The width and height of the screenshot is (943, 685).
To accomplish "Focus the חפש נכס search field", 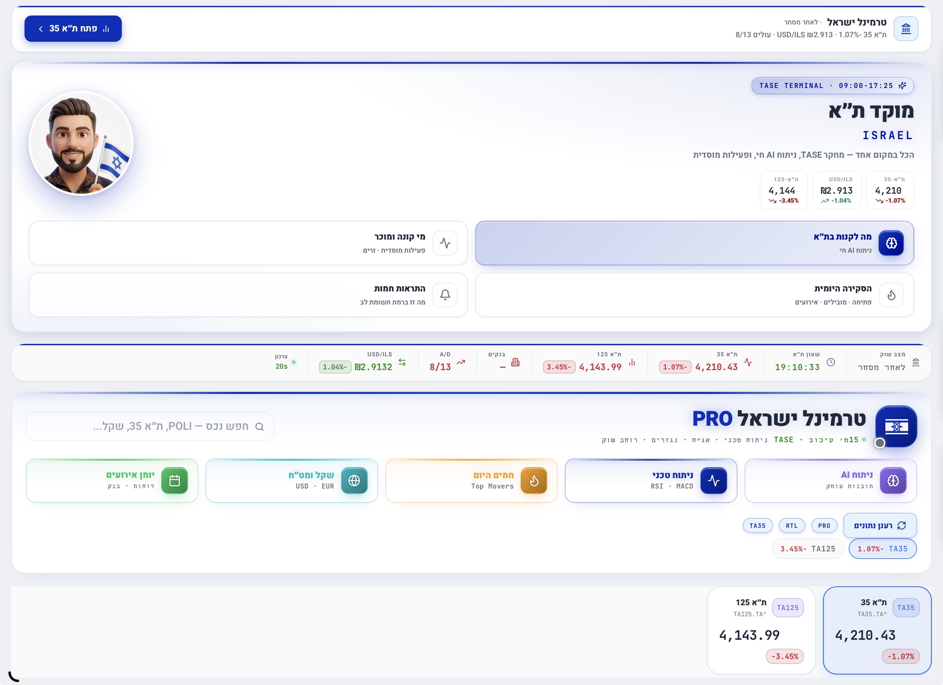I will tap(150, 426).
